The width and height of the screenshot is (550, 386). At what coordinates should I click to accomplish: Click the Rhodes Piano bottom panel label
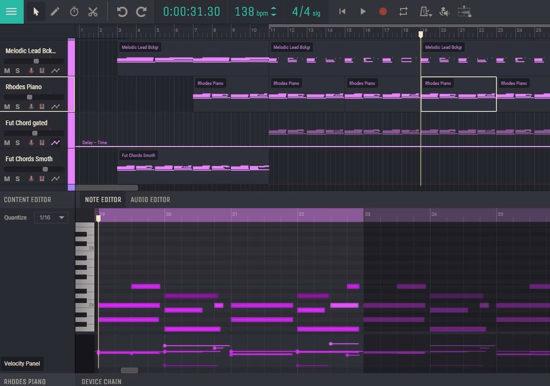25,381
